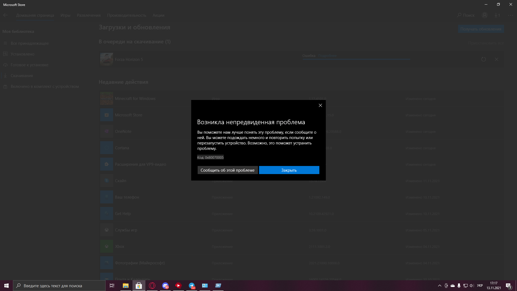The height and width of the screenshot is (291, 517).
Task: Click the Forza Horizon 5 progress bar
Action: click(x=356, y=59)
